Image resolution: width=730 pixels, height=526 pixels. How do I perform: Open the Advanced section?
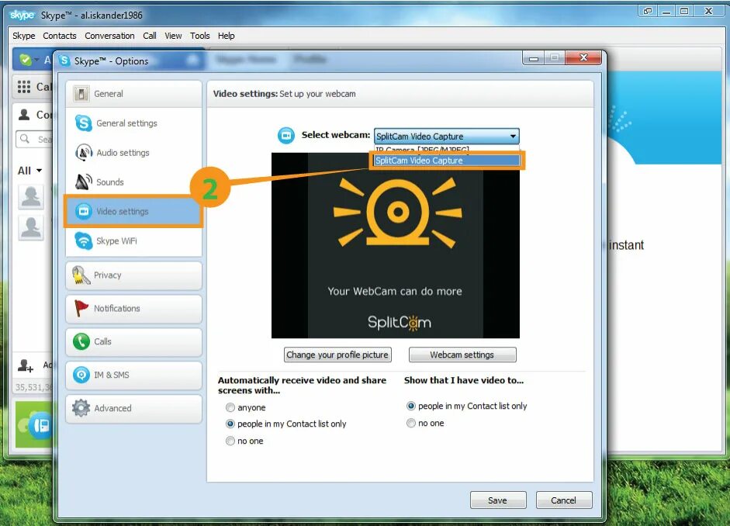[x=133, y=409]
